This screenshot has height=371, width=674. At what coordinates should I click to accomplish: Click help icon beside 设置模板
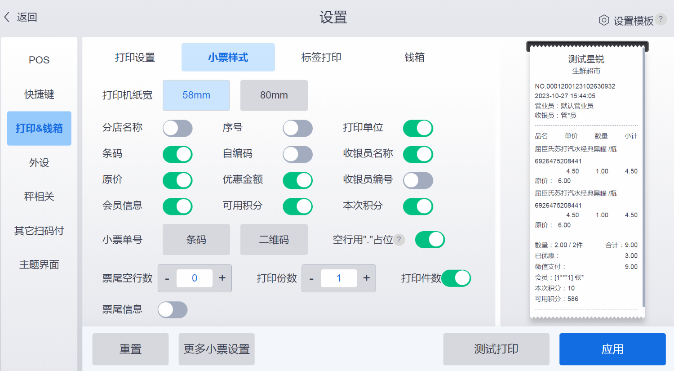point(661,19)
